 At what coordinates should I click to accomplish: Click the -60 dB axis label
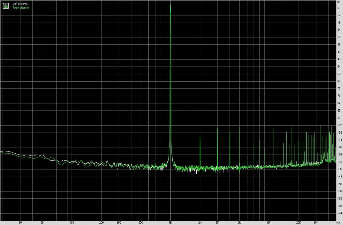(x=339, y=74)
